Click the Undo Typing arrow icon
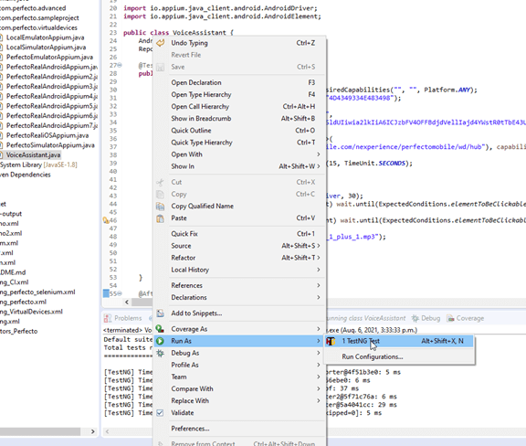 [x=161, y=43]
